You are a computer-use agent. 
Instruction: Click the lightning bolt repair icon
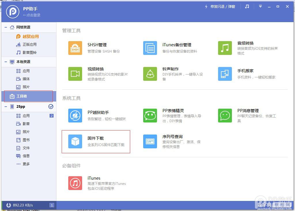pos(206,7)
